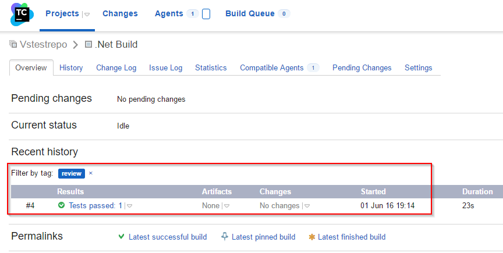Viewport: 503px width, 253px height.
Task: Remove the review tag filter
Action: (x=91, y=173)
